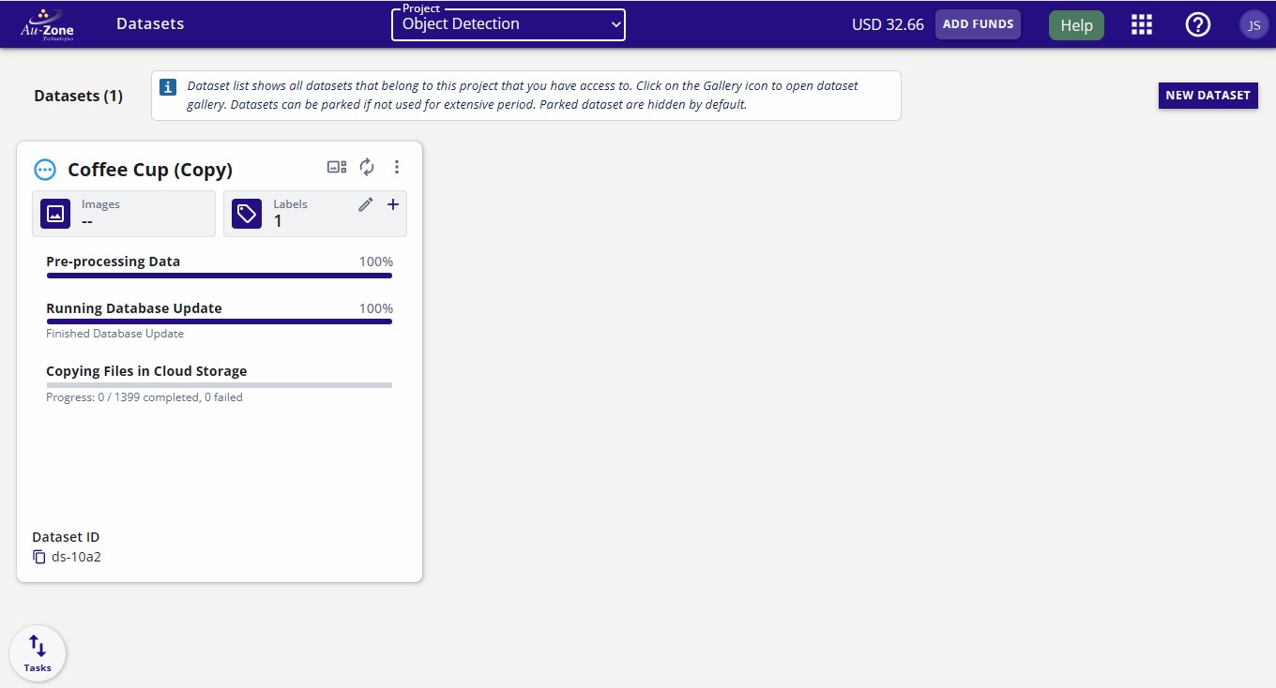Click the info icon beside the dataset description
The height and width of the screenshot is (688, 1276).
(168, 86)
